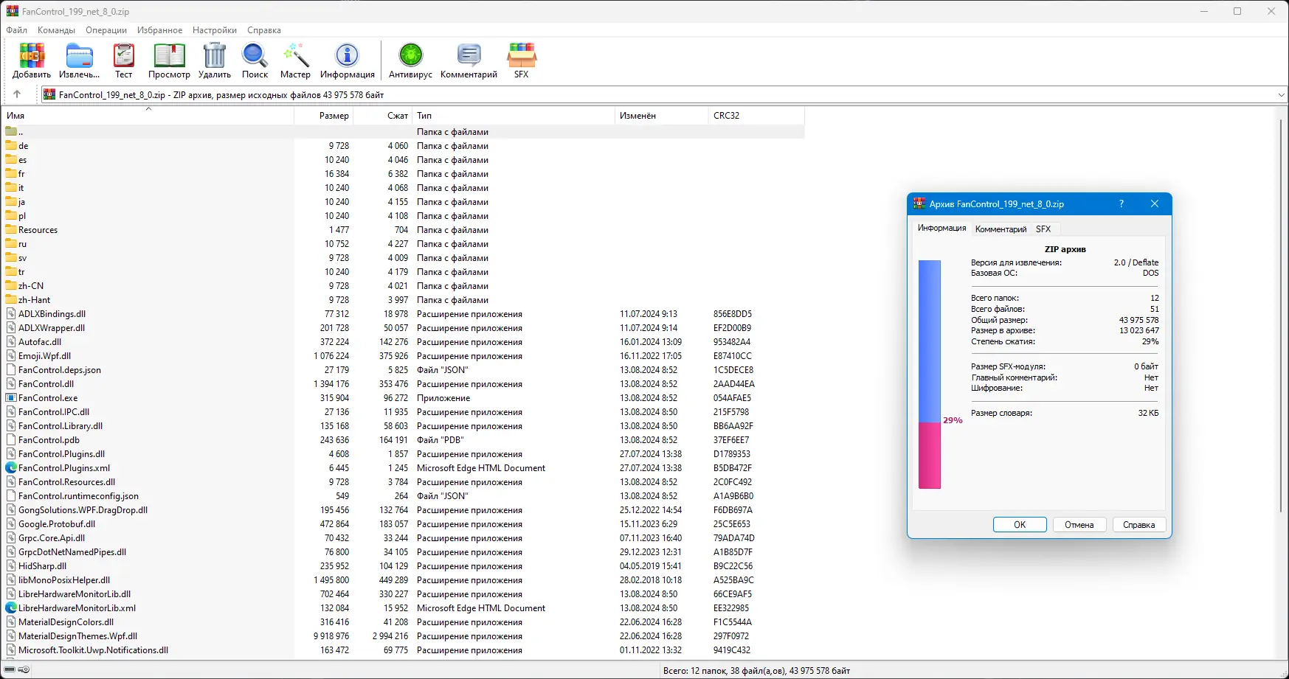This screenshot has height=679, width=1289.
Task: Open the Просмотр (View) tool
Action: click(x=169, y=60)
